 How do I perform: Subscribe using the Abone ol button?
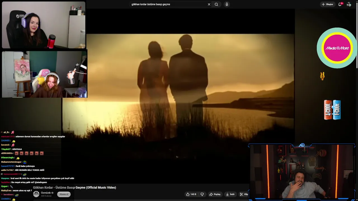coord(64,194)
